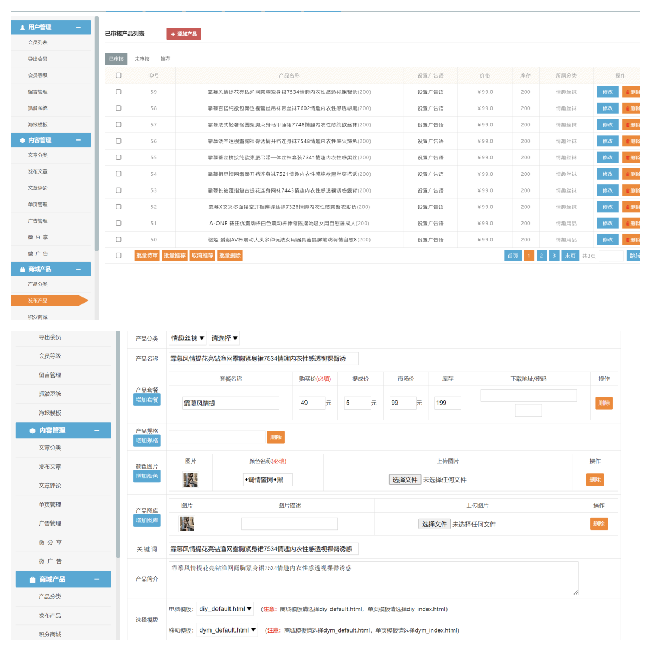Image resolution: width=651 pixels, height=651 pixels.
Task: Collapse 用户管理 section with minus icon
Action: 79,27
